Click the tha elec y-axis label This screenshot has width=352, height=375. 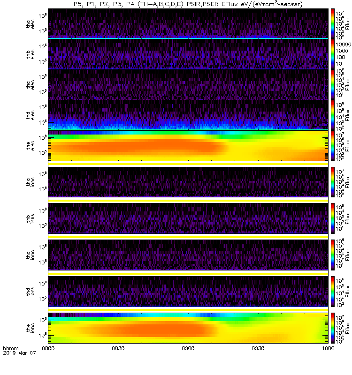(x=30, y=24)
